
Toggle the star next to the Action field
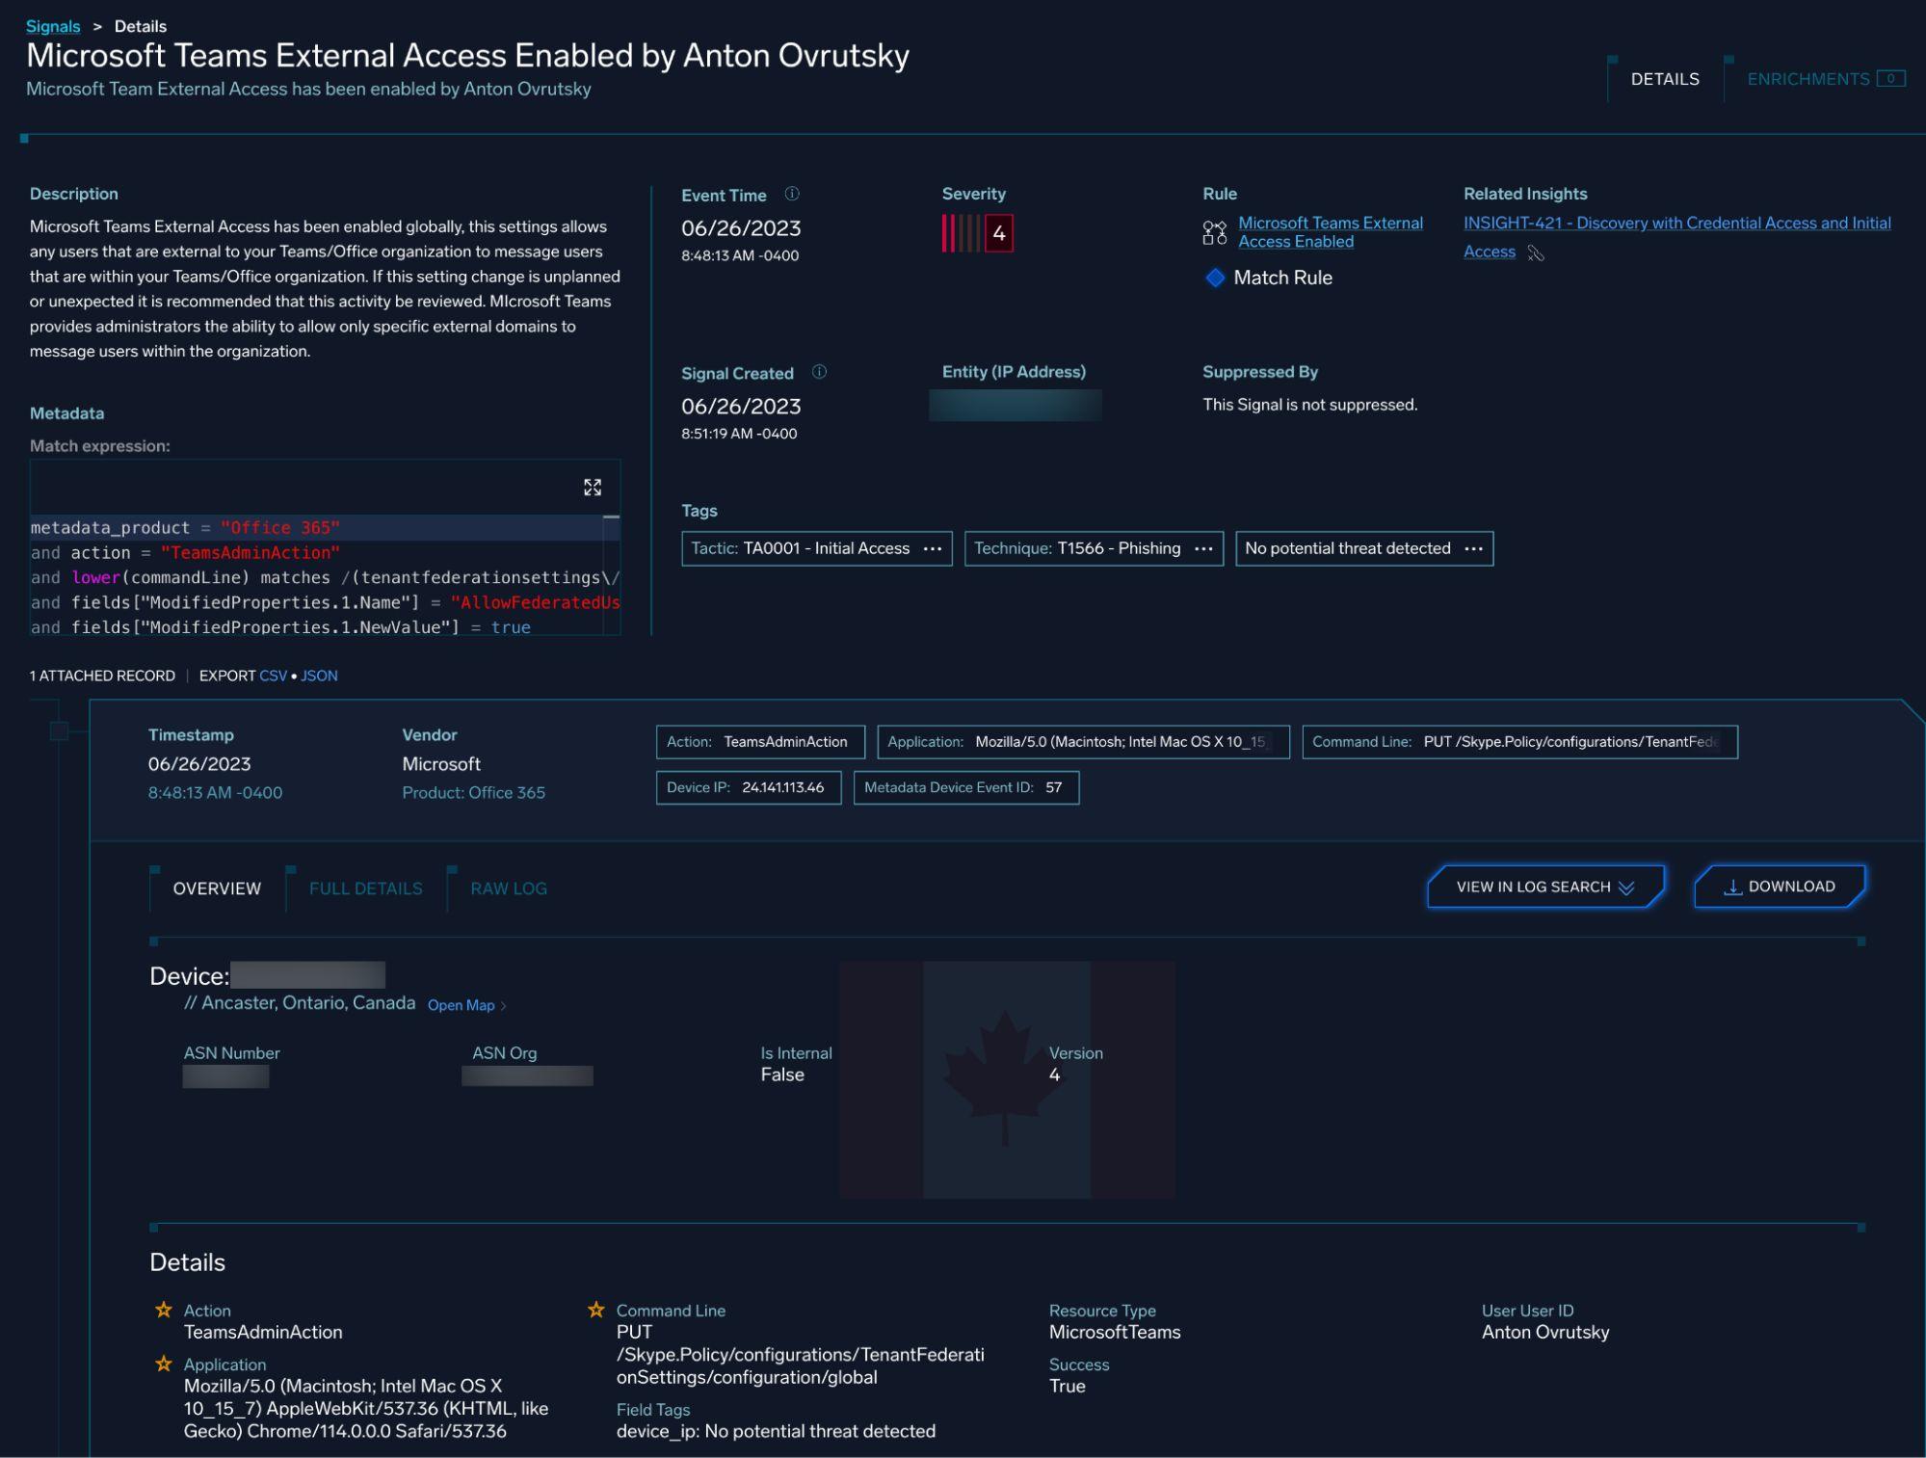pos(165,1308)
